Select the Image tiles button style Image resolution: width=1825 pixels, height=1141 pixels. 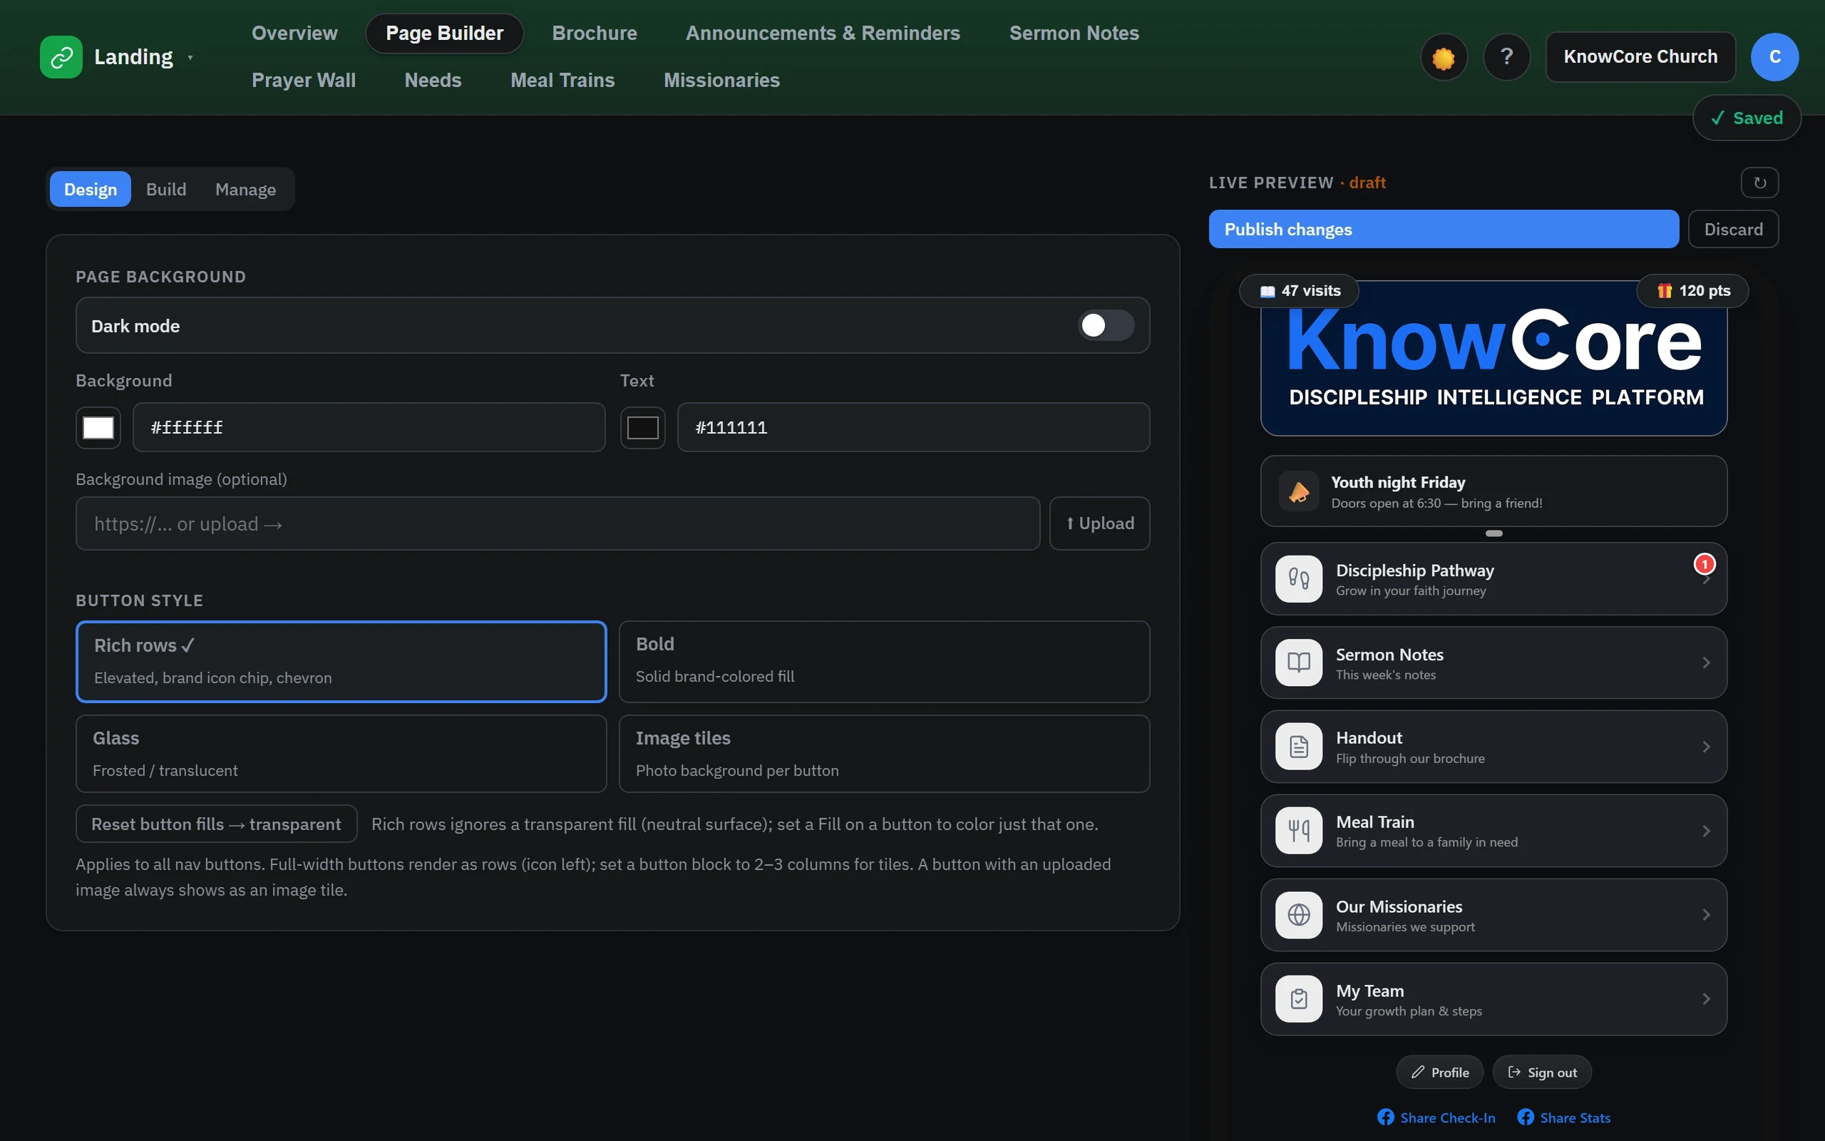point(884,754)
